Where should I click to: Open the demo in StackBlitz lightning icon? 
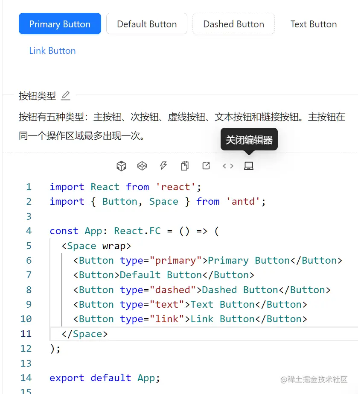point(163,166)
